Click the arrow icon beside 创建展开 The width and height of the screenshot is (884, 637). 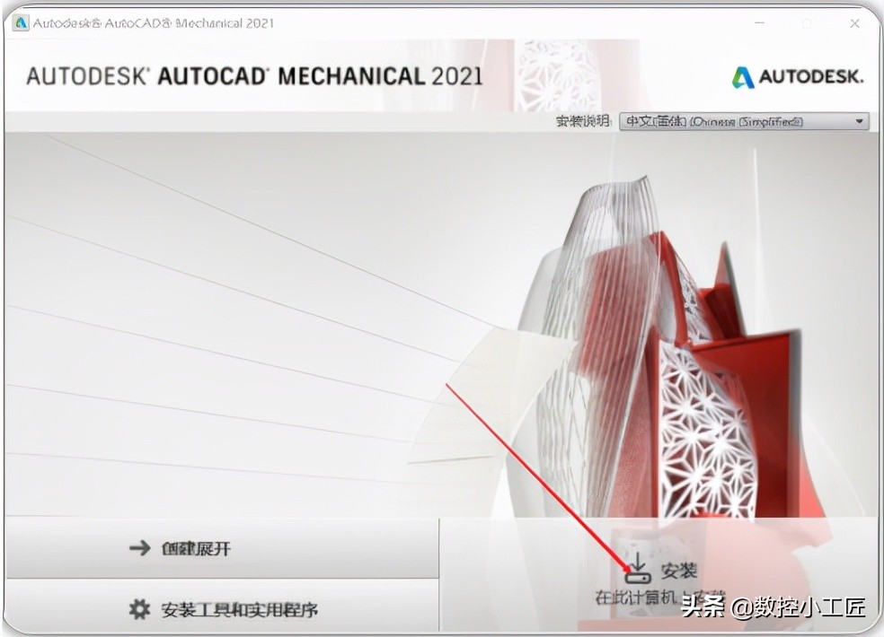140,547
